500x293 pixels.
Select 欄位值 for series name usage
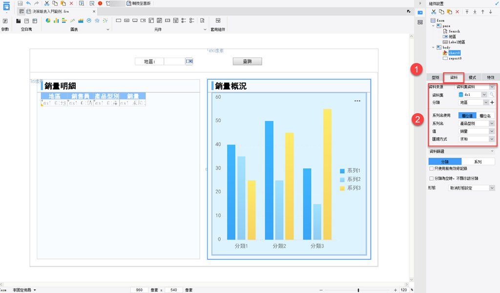pos(467,116)
